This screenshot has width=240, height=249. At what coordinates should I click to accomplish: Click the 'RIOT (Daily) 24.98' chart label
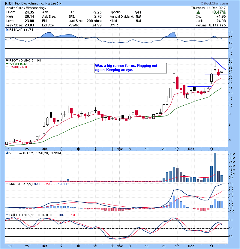click(25, 61)
